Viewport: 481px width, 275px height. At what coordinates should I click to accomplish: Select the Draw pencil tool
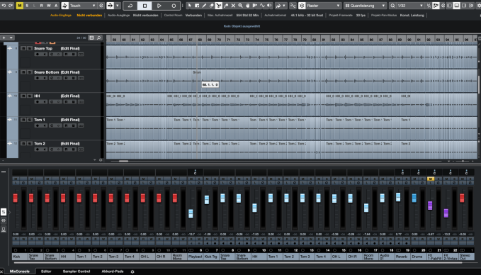204,6
